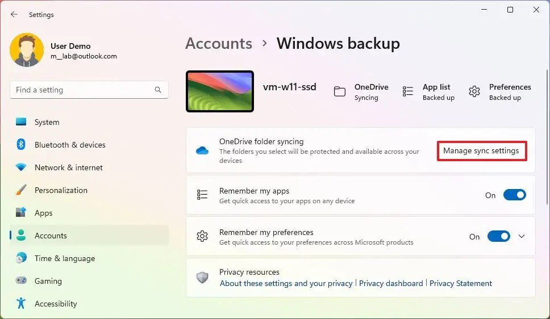This screenshot has width=550, height=319.
Task: Click the Privacy resources heading
Action: (x=249, y=272)
